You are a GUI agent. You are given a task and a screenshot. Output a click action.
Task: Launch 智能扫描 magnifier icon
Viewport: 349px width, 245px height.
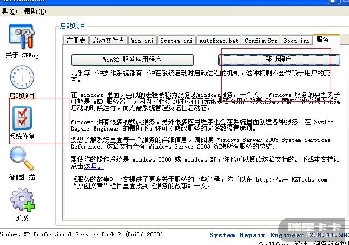[x=22, y=158]
